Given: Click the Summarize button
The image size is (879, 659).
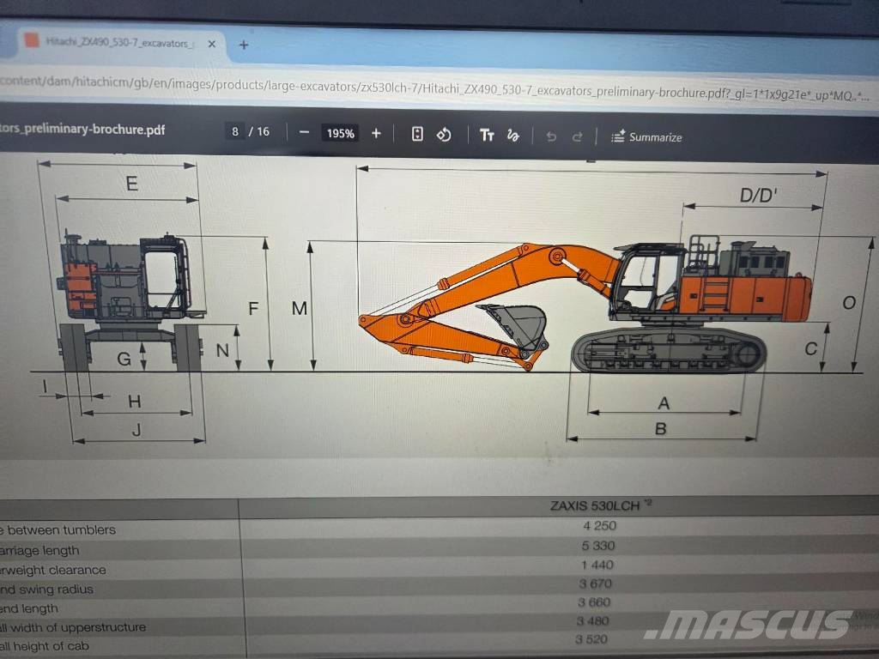Looking at the screenshot, I should point(646,136).
